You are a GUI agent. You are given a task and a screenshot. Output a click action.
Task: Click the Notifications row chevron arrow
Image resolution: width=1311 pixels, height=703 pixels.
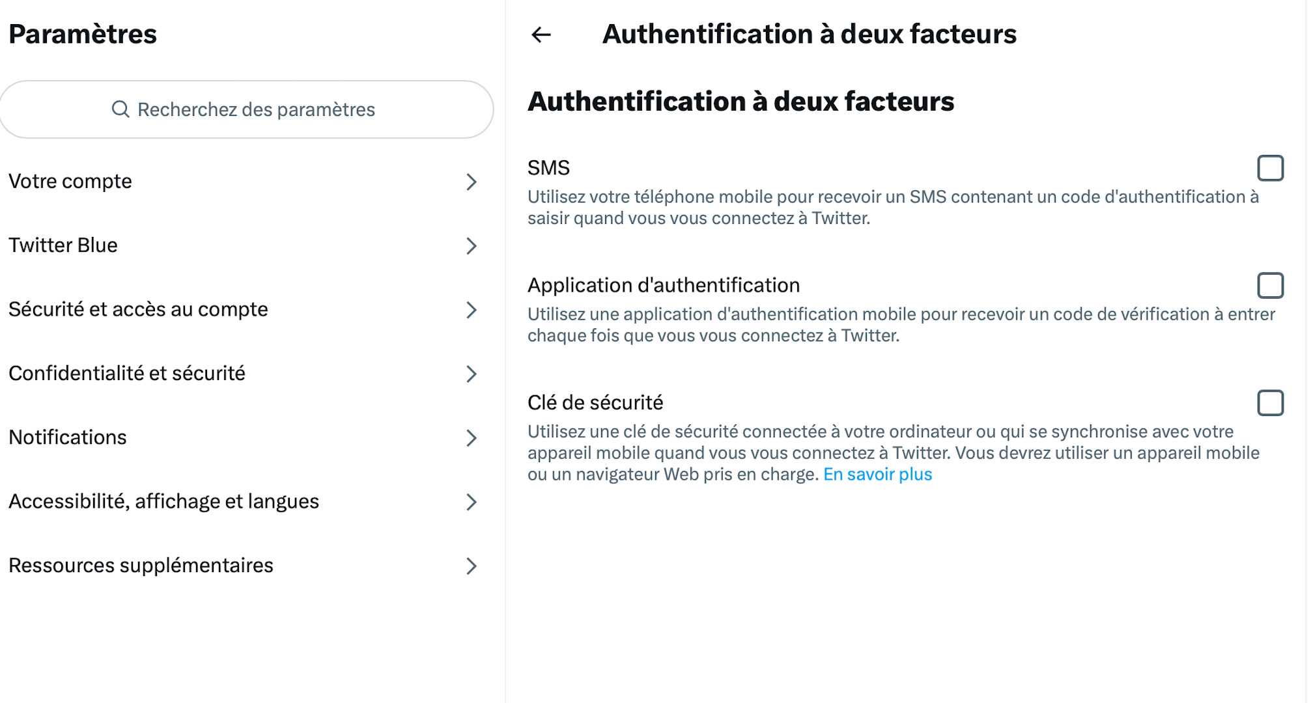click(472, 438)
